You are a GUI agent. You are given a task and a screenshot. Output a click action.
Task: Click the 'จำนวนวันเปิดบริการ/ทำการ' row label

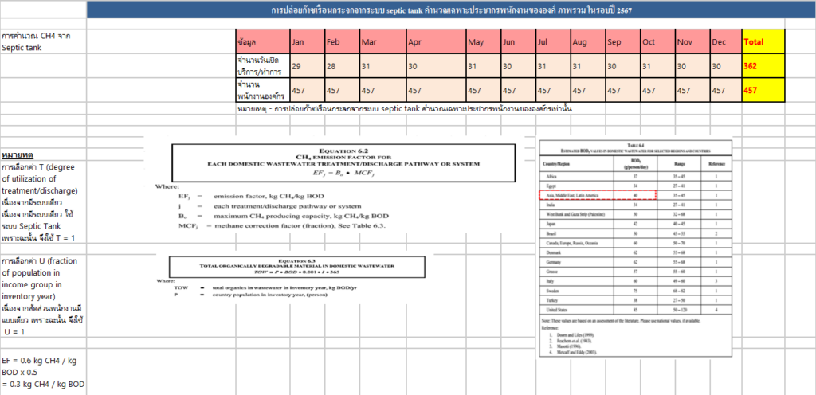(x=261, y=66)
